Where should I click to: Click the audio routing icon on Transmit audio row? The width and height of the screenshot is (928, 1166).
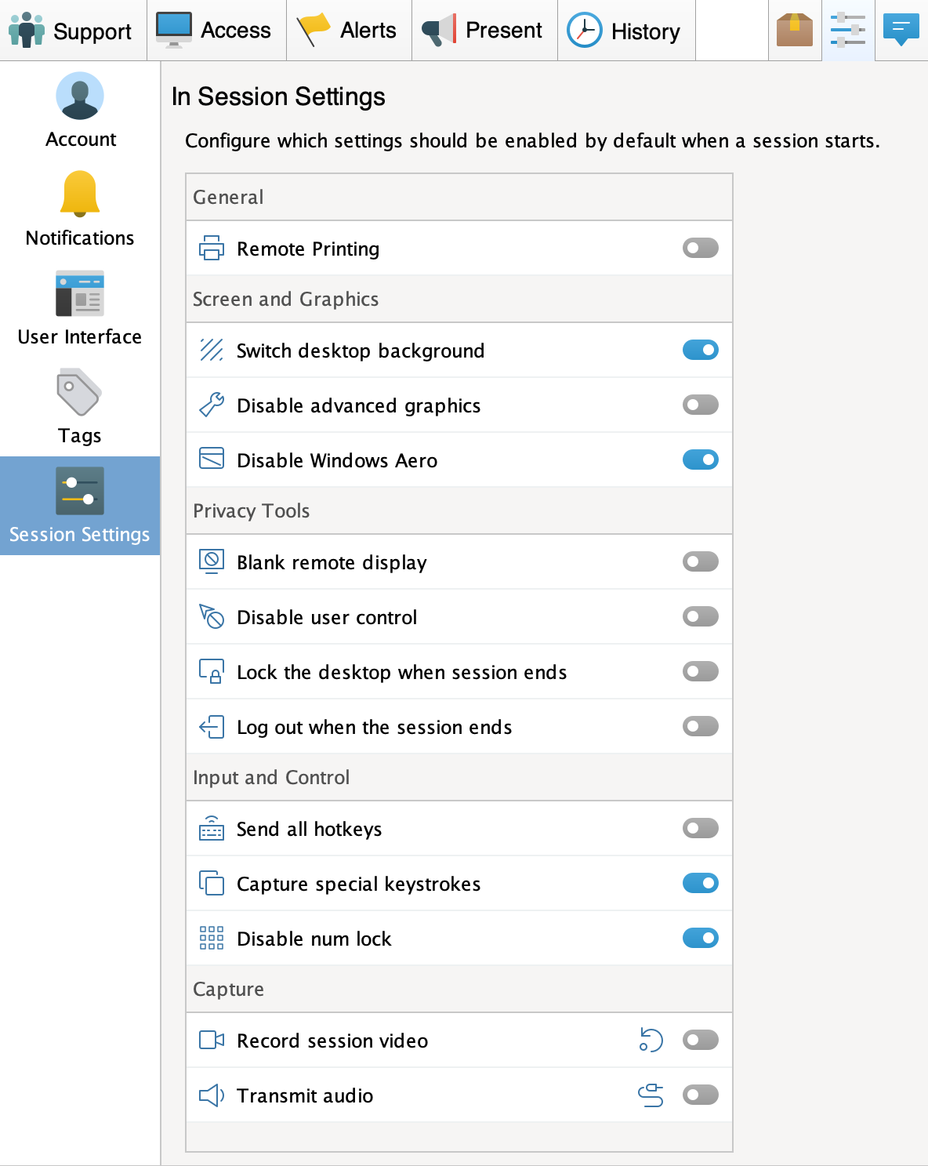[651, 1095]
